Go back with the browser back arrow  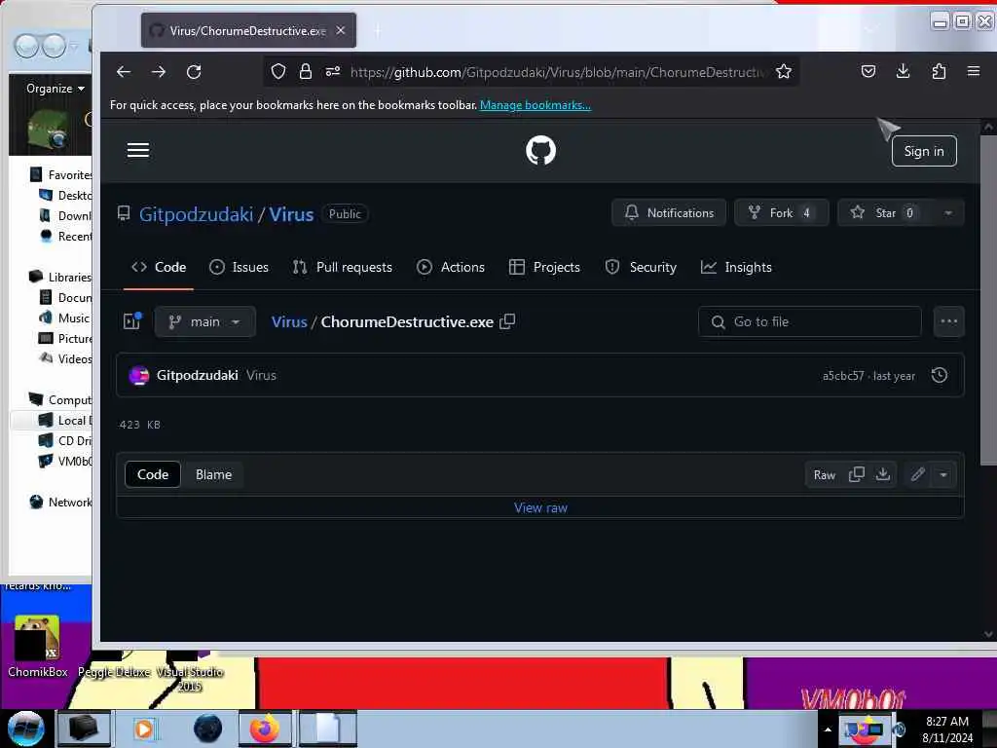click(124, 72)
